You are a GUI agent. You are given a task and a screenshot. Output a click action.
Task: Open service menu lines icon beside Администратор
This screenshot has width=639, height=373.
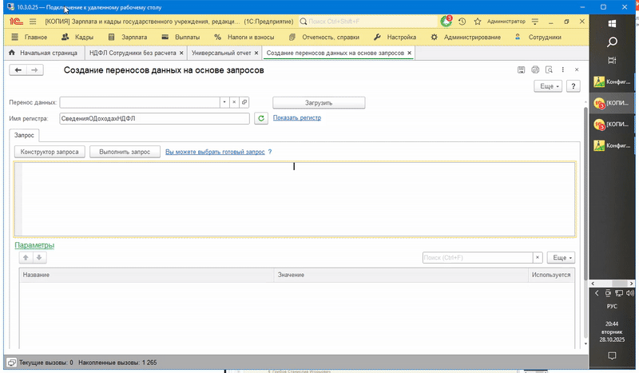[x=535, y=22]
